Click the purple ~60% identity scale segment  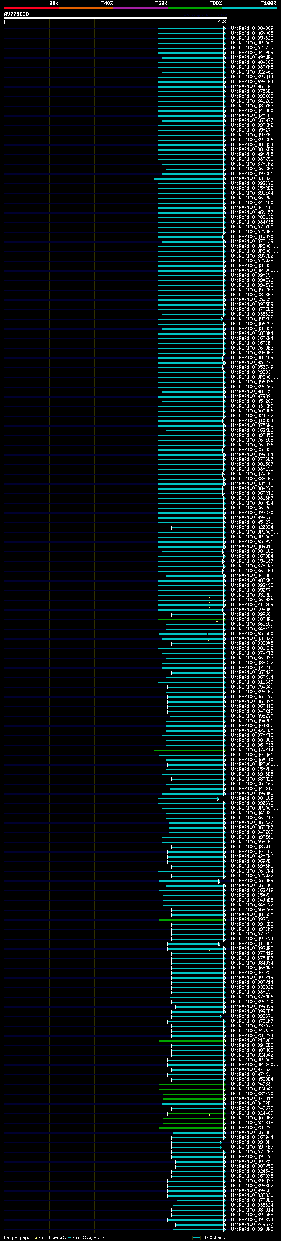click(140, 8)
